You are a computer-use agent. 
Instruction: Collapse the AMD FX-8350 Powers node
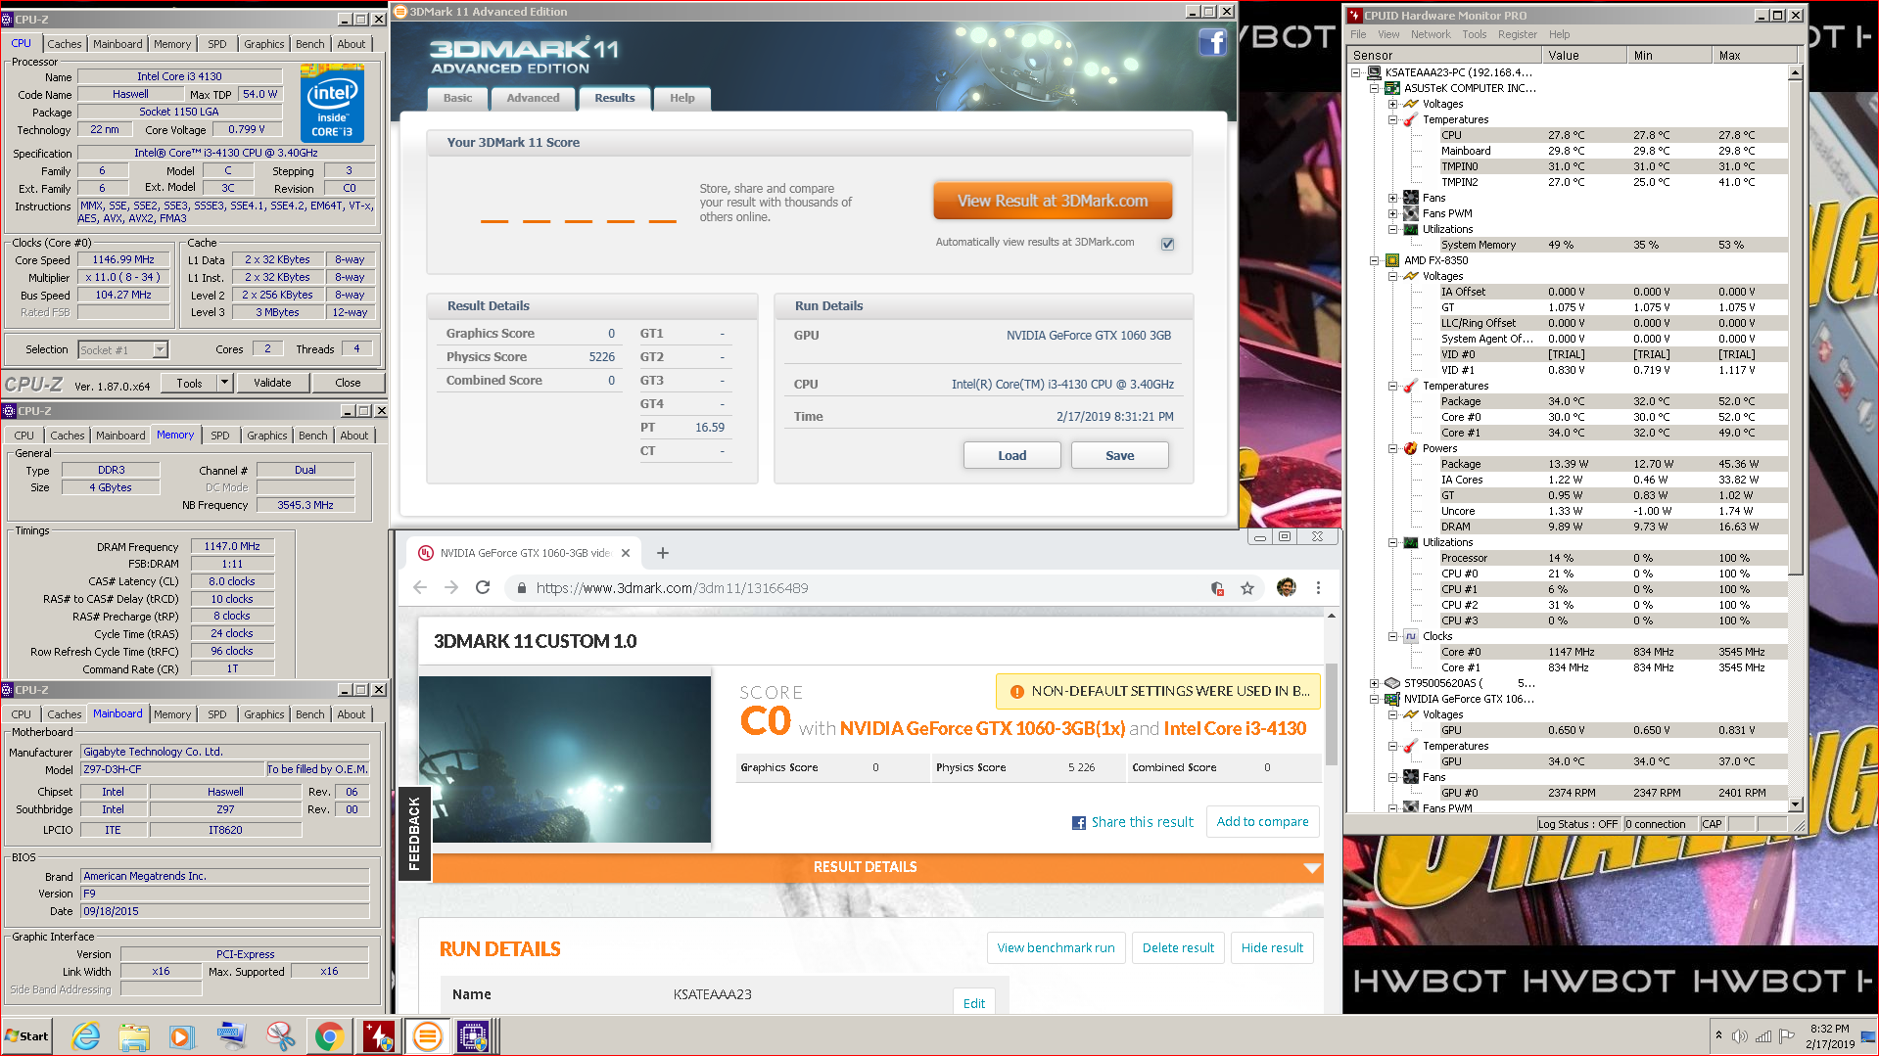(x=1392, y=448)
